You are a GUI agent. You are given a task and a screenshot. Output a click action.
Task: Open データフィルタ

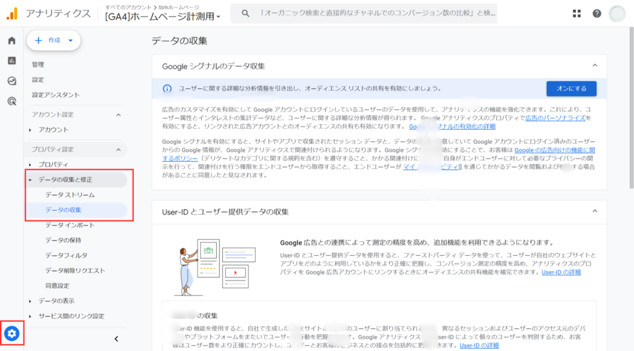66,255
